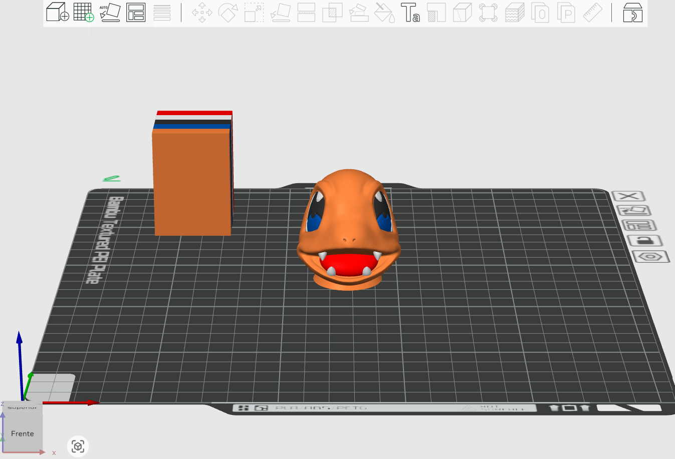This screenshot has height=459, width=675.
Task: Open the variable layer height tool
Action: coord(162,12)
